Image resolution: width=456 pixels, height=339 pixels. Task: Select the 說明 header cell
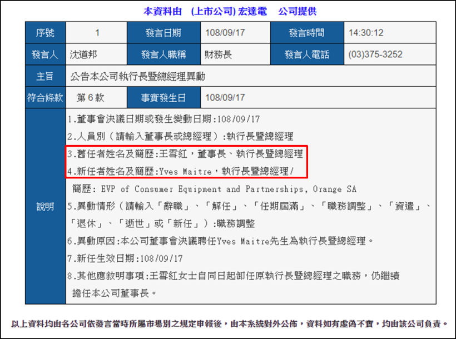coord(46,206)
